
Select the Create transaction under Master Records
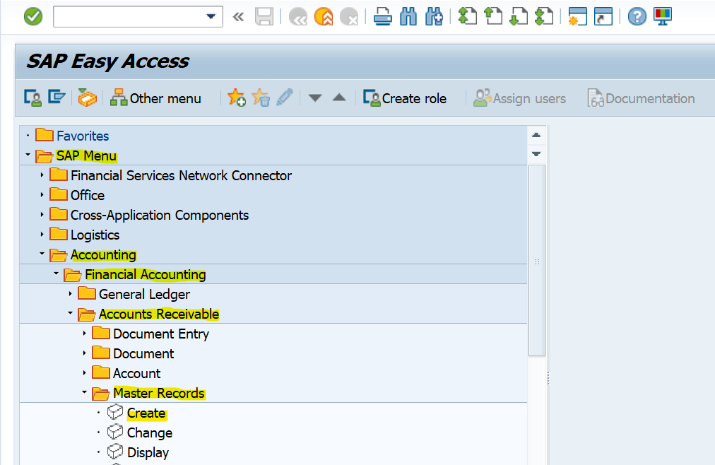pyautogui.click(x=146, y=413)
